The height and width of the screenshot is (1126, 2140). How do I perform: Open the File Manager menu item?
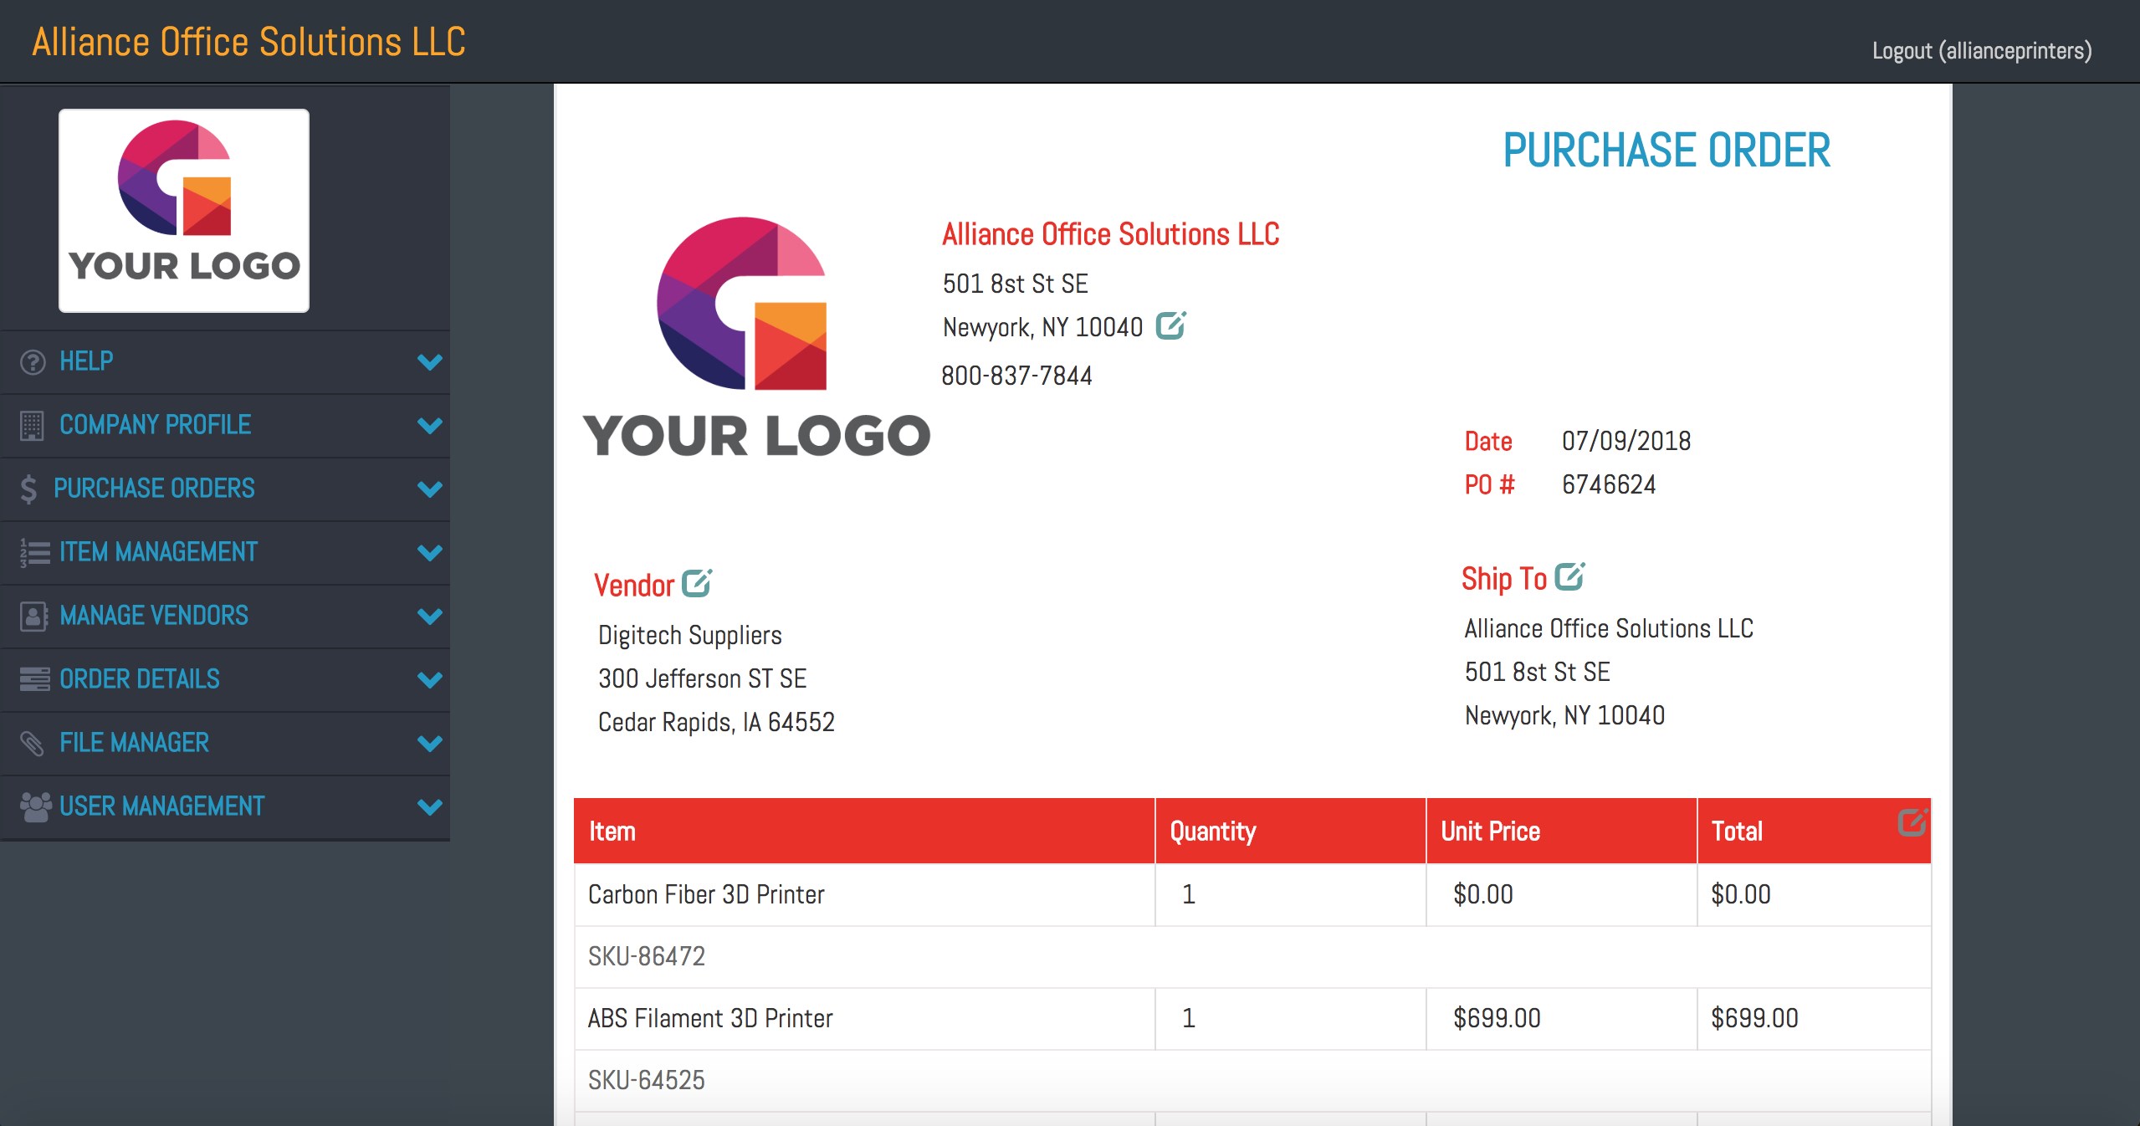(134, 743)
